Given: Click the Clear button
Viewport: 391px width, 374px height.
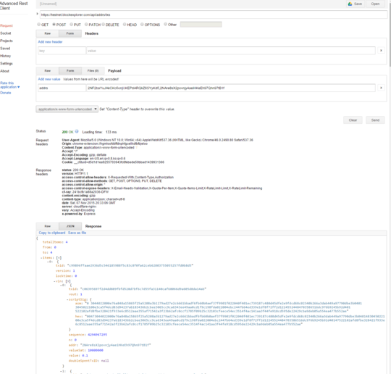Looking at the screenshot, I should pos(353,120).
